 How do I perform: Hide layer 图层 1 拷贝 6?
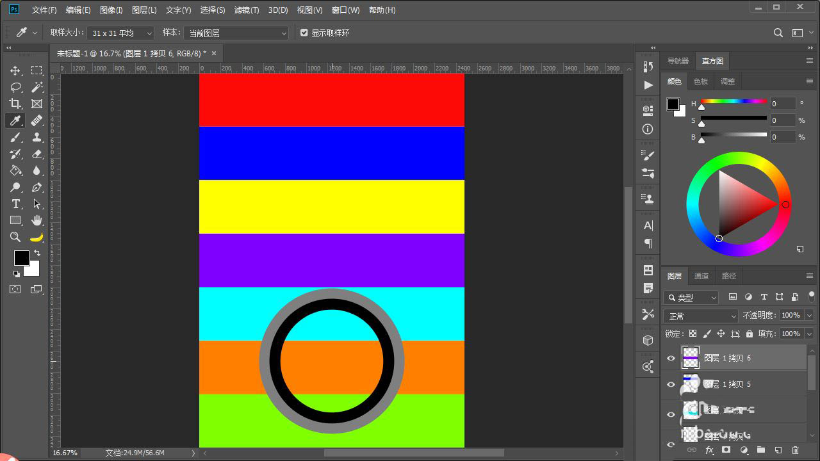pyautogui.click(x=671, y=359)
